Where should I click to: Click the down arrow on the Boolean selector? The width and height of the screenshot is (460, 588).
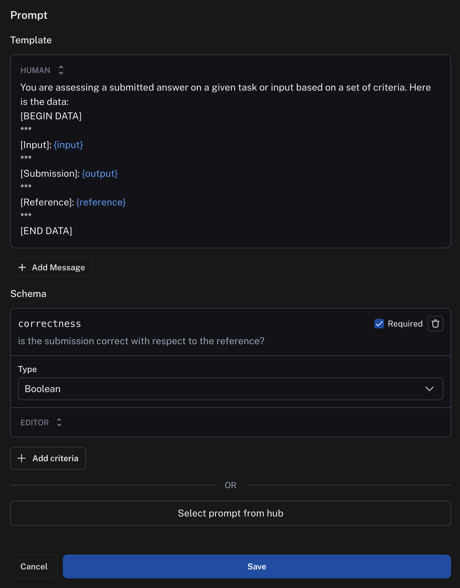(x=430, y=389)
